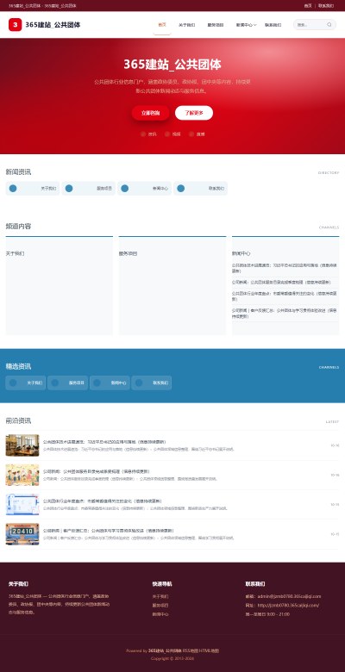The width and height of the screenshot is (345, 672).
Task: Click the 365建站_公共团体 hero headline
Action: pos(172,65)
